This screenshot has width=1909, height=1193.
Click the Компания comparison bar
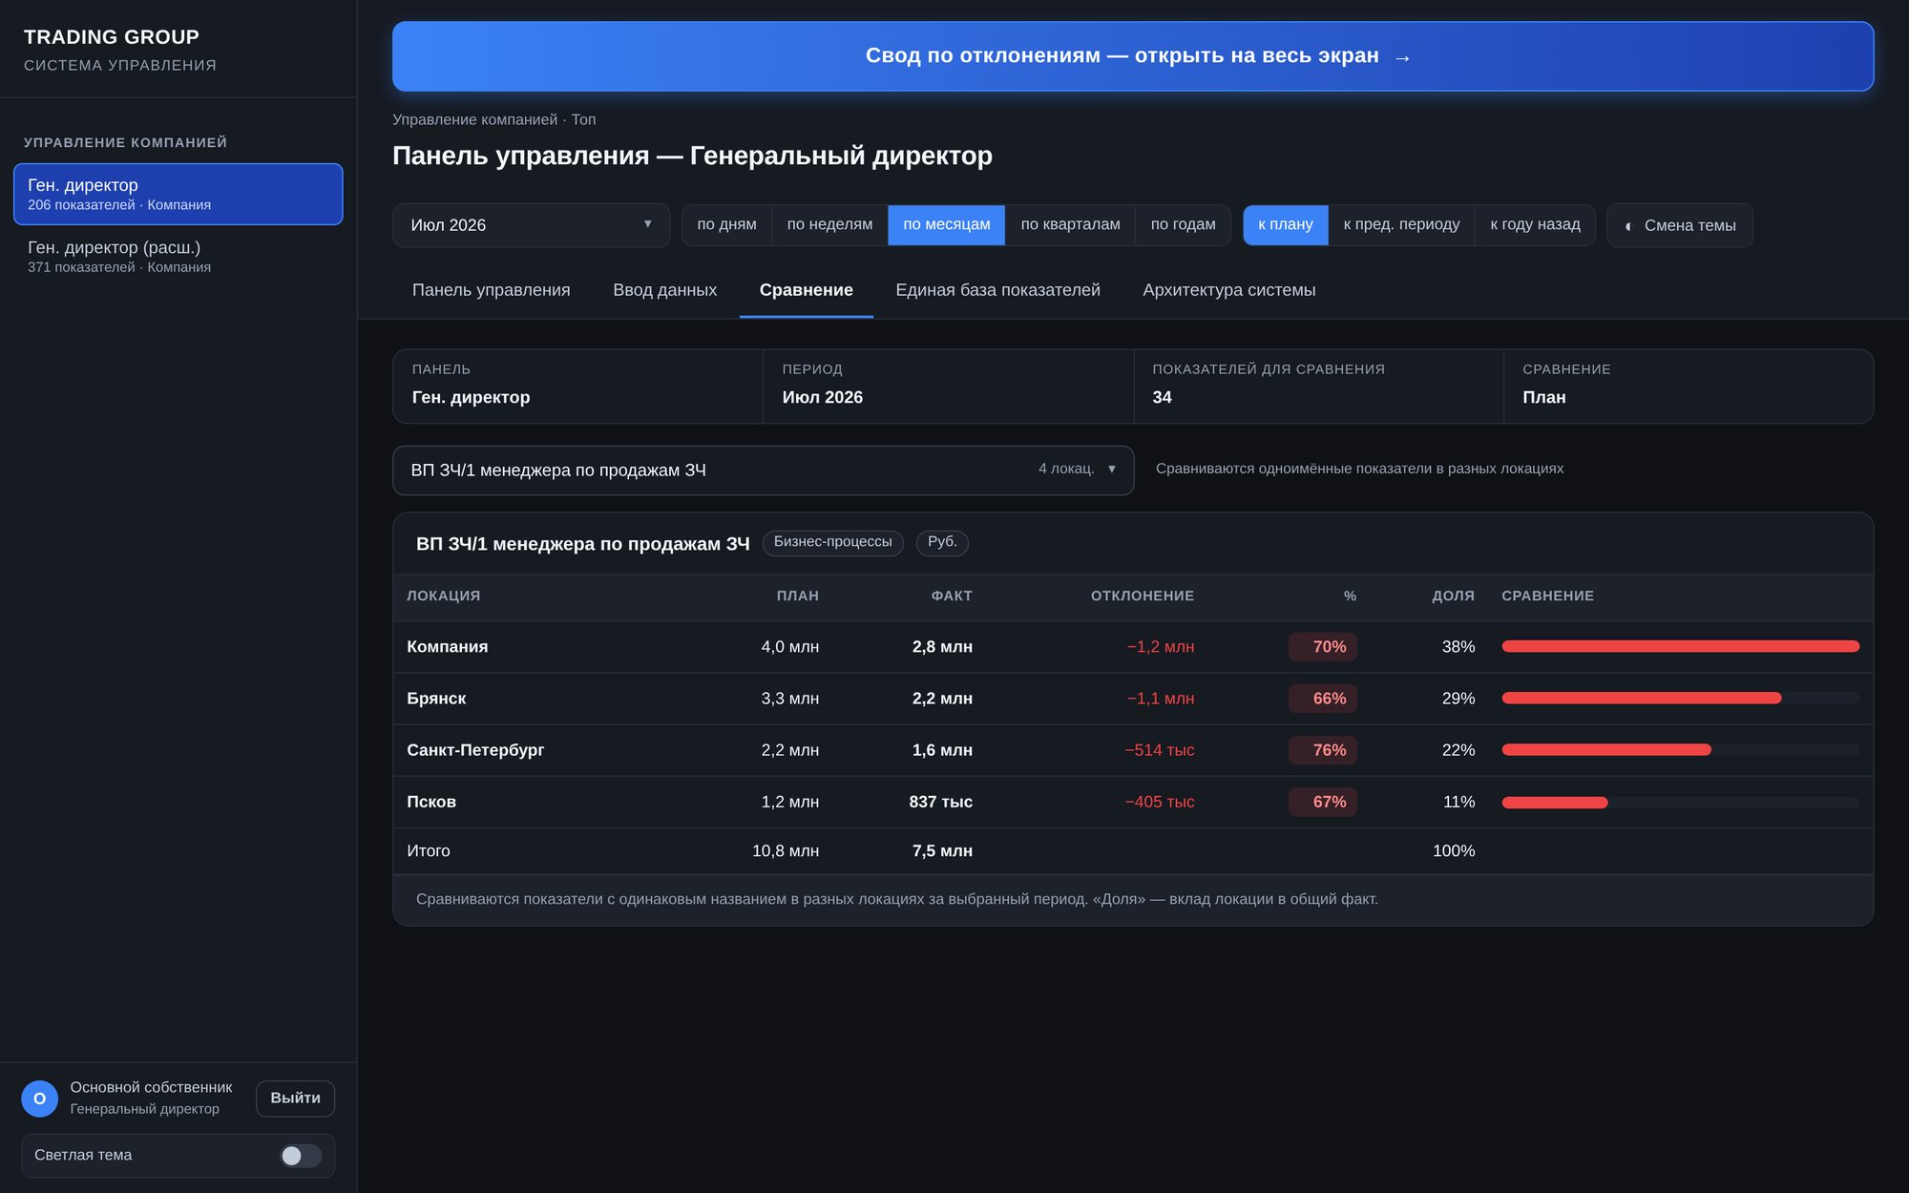[1680, 647]
